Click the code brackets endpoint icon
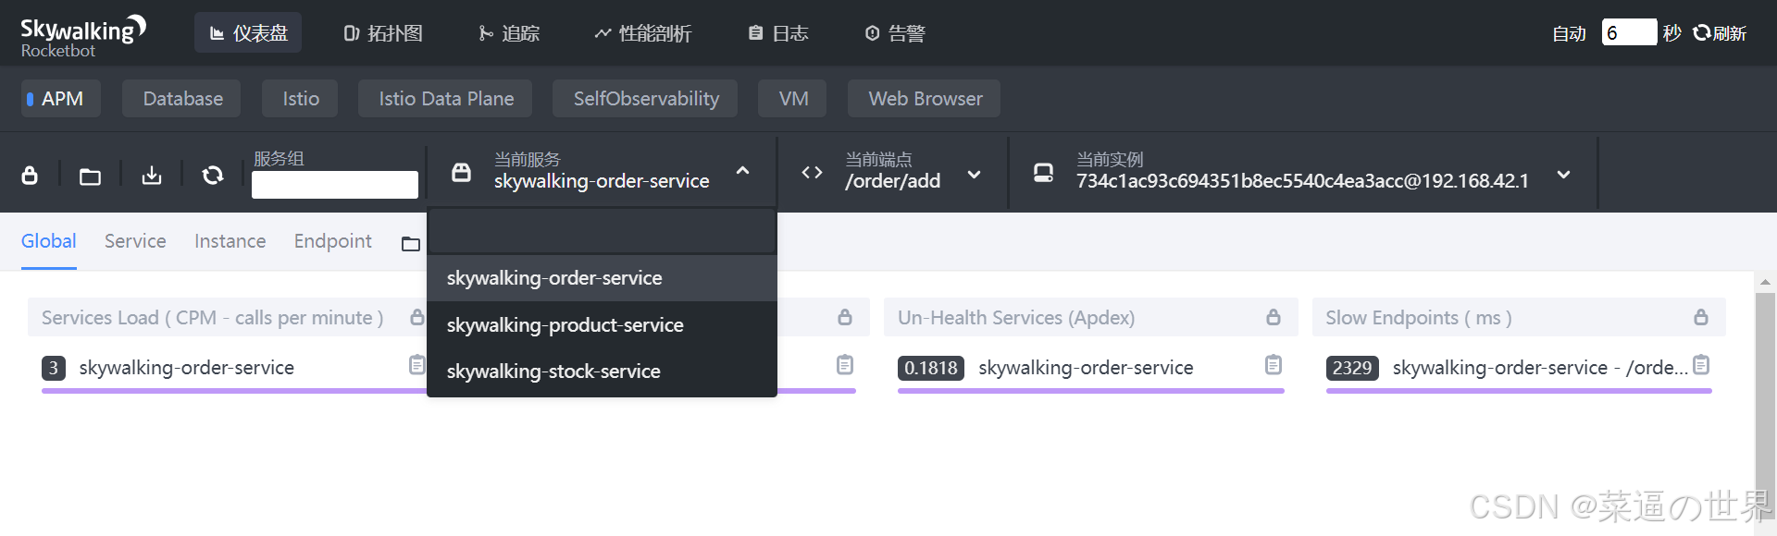Screen dimensions: 1777x536 812,173
